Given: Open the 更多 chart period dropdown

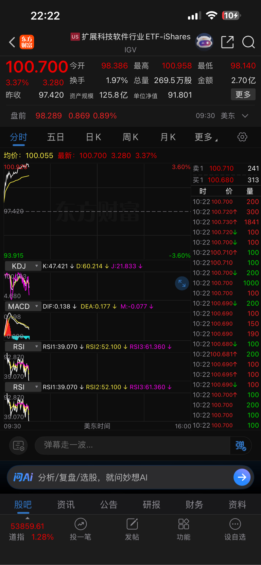Looking at the screenshot, I should [x=206, y=137].
